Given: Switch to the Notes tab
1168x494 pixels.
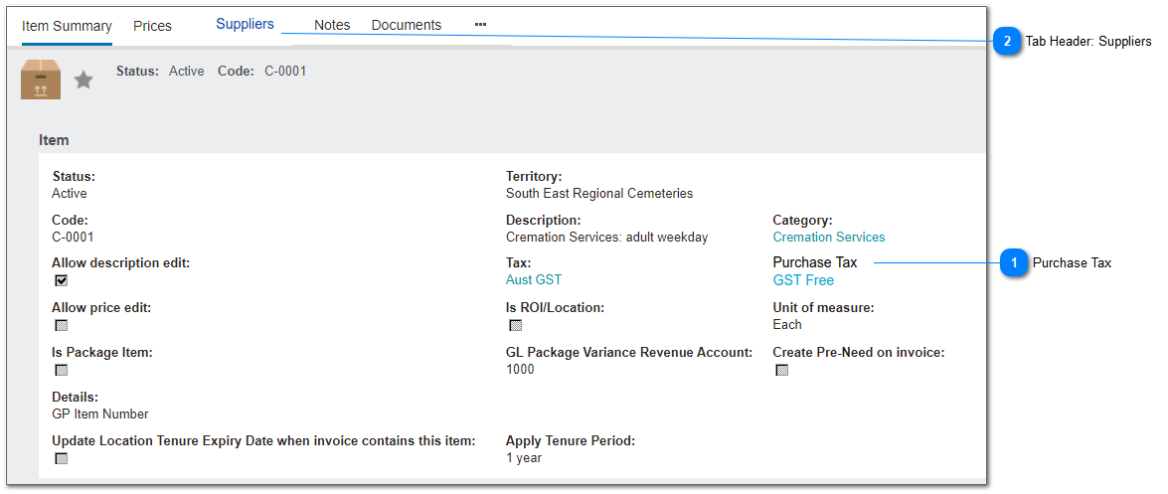Looking at the screenshot, I should (x=332, y=25).
